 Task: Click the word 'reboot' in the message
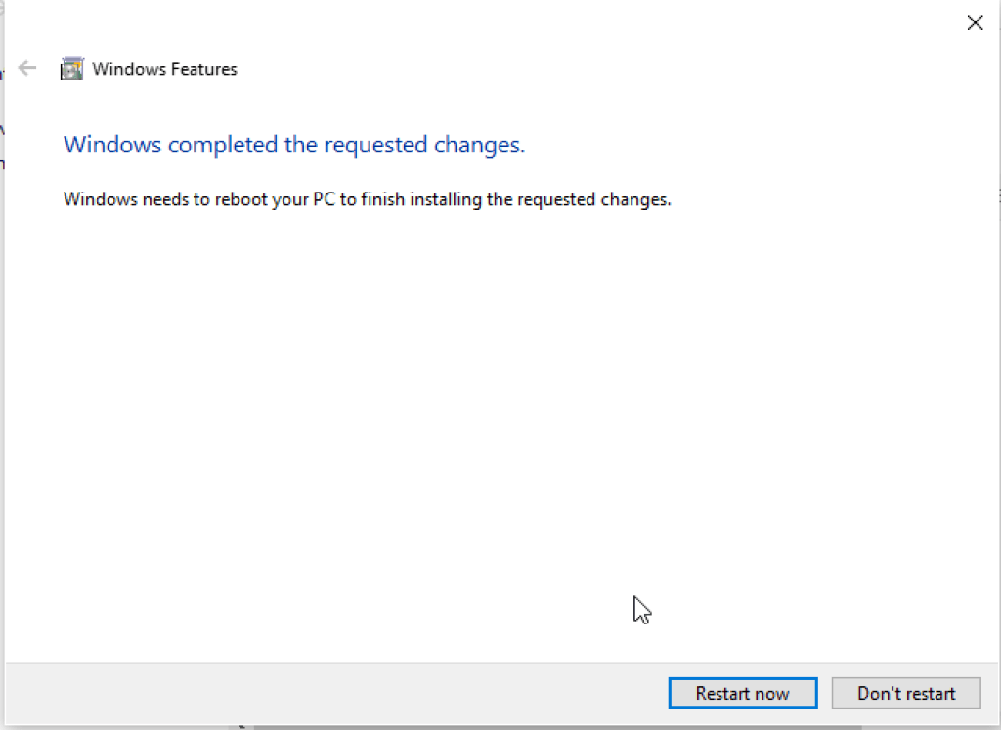pyautogui.click(x=240, y=199)
